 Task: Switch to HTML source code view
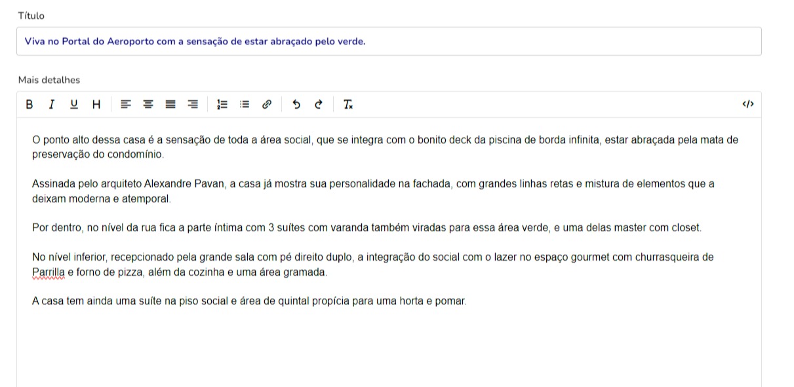coord(748,104)
